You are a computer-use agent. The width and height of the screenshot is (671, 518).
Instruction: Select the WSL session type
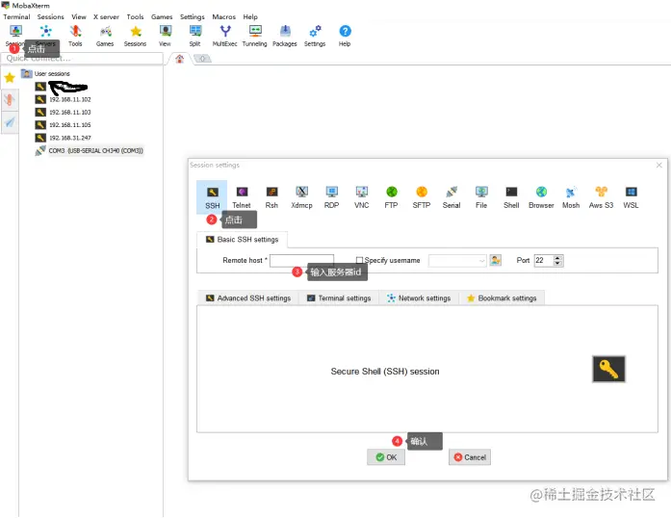tap(632, 197)
